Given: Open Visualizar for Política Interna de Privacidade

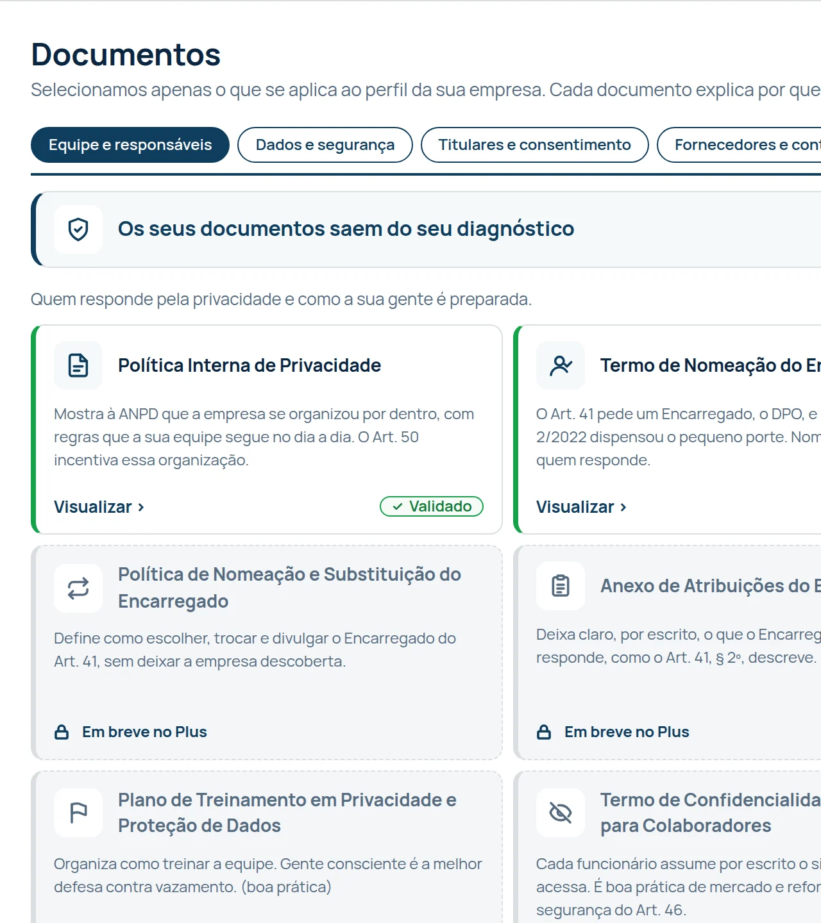Looking at the screenshot, I should (99, 507).
